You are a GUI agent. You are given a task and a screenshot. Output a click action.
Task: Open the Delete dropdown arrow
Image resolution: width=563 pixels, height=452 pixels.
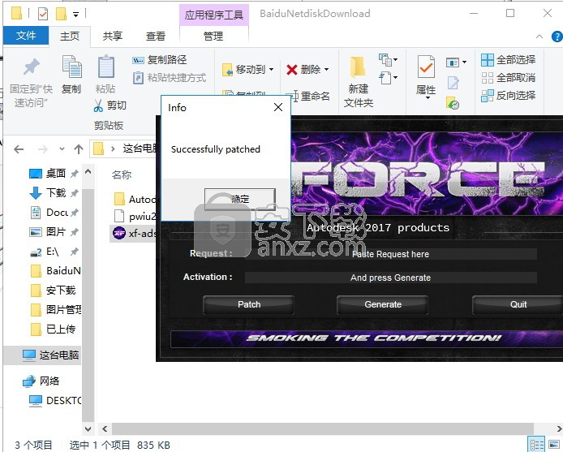[326, 69]
